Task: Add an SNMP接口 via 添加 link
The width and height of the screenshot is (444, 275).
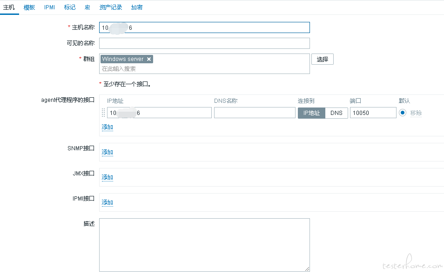Action: [107, 152]
